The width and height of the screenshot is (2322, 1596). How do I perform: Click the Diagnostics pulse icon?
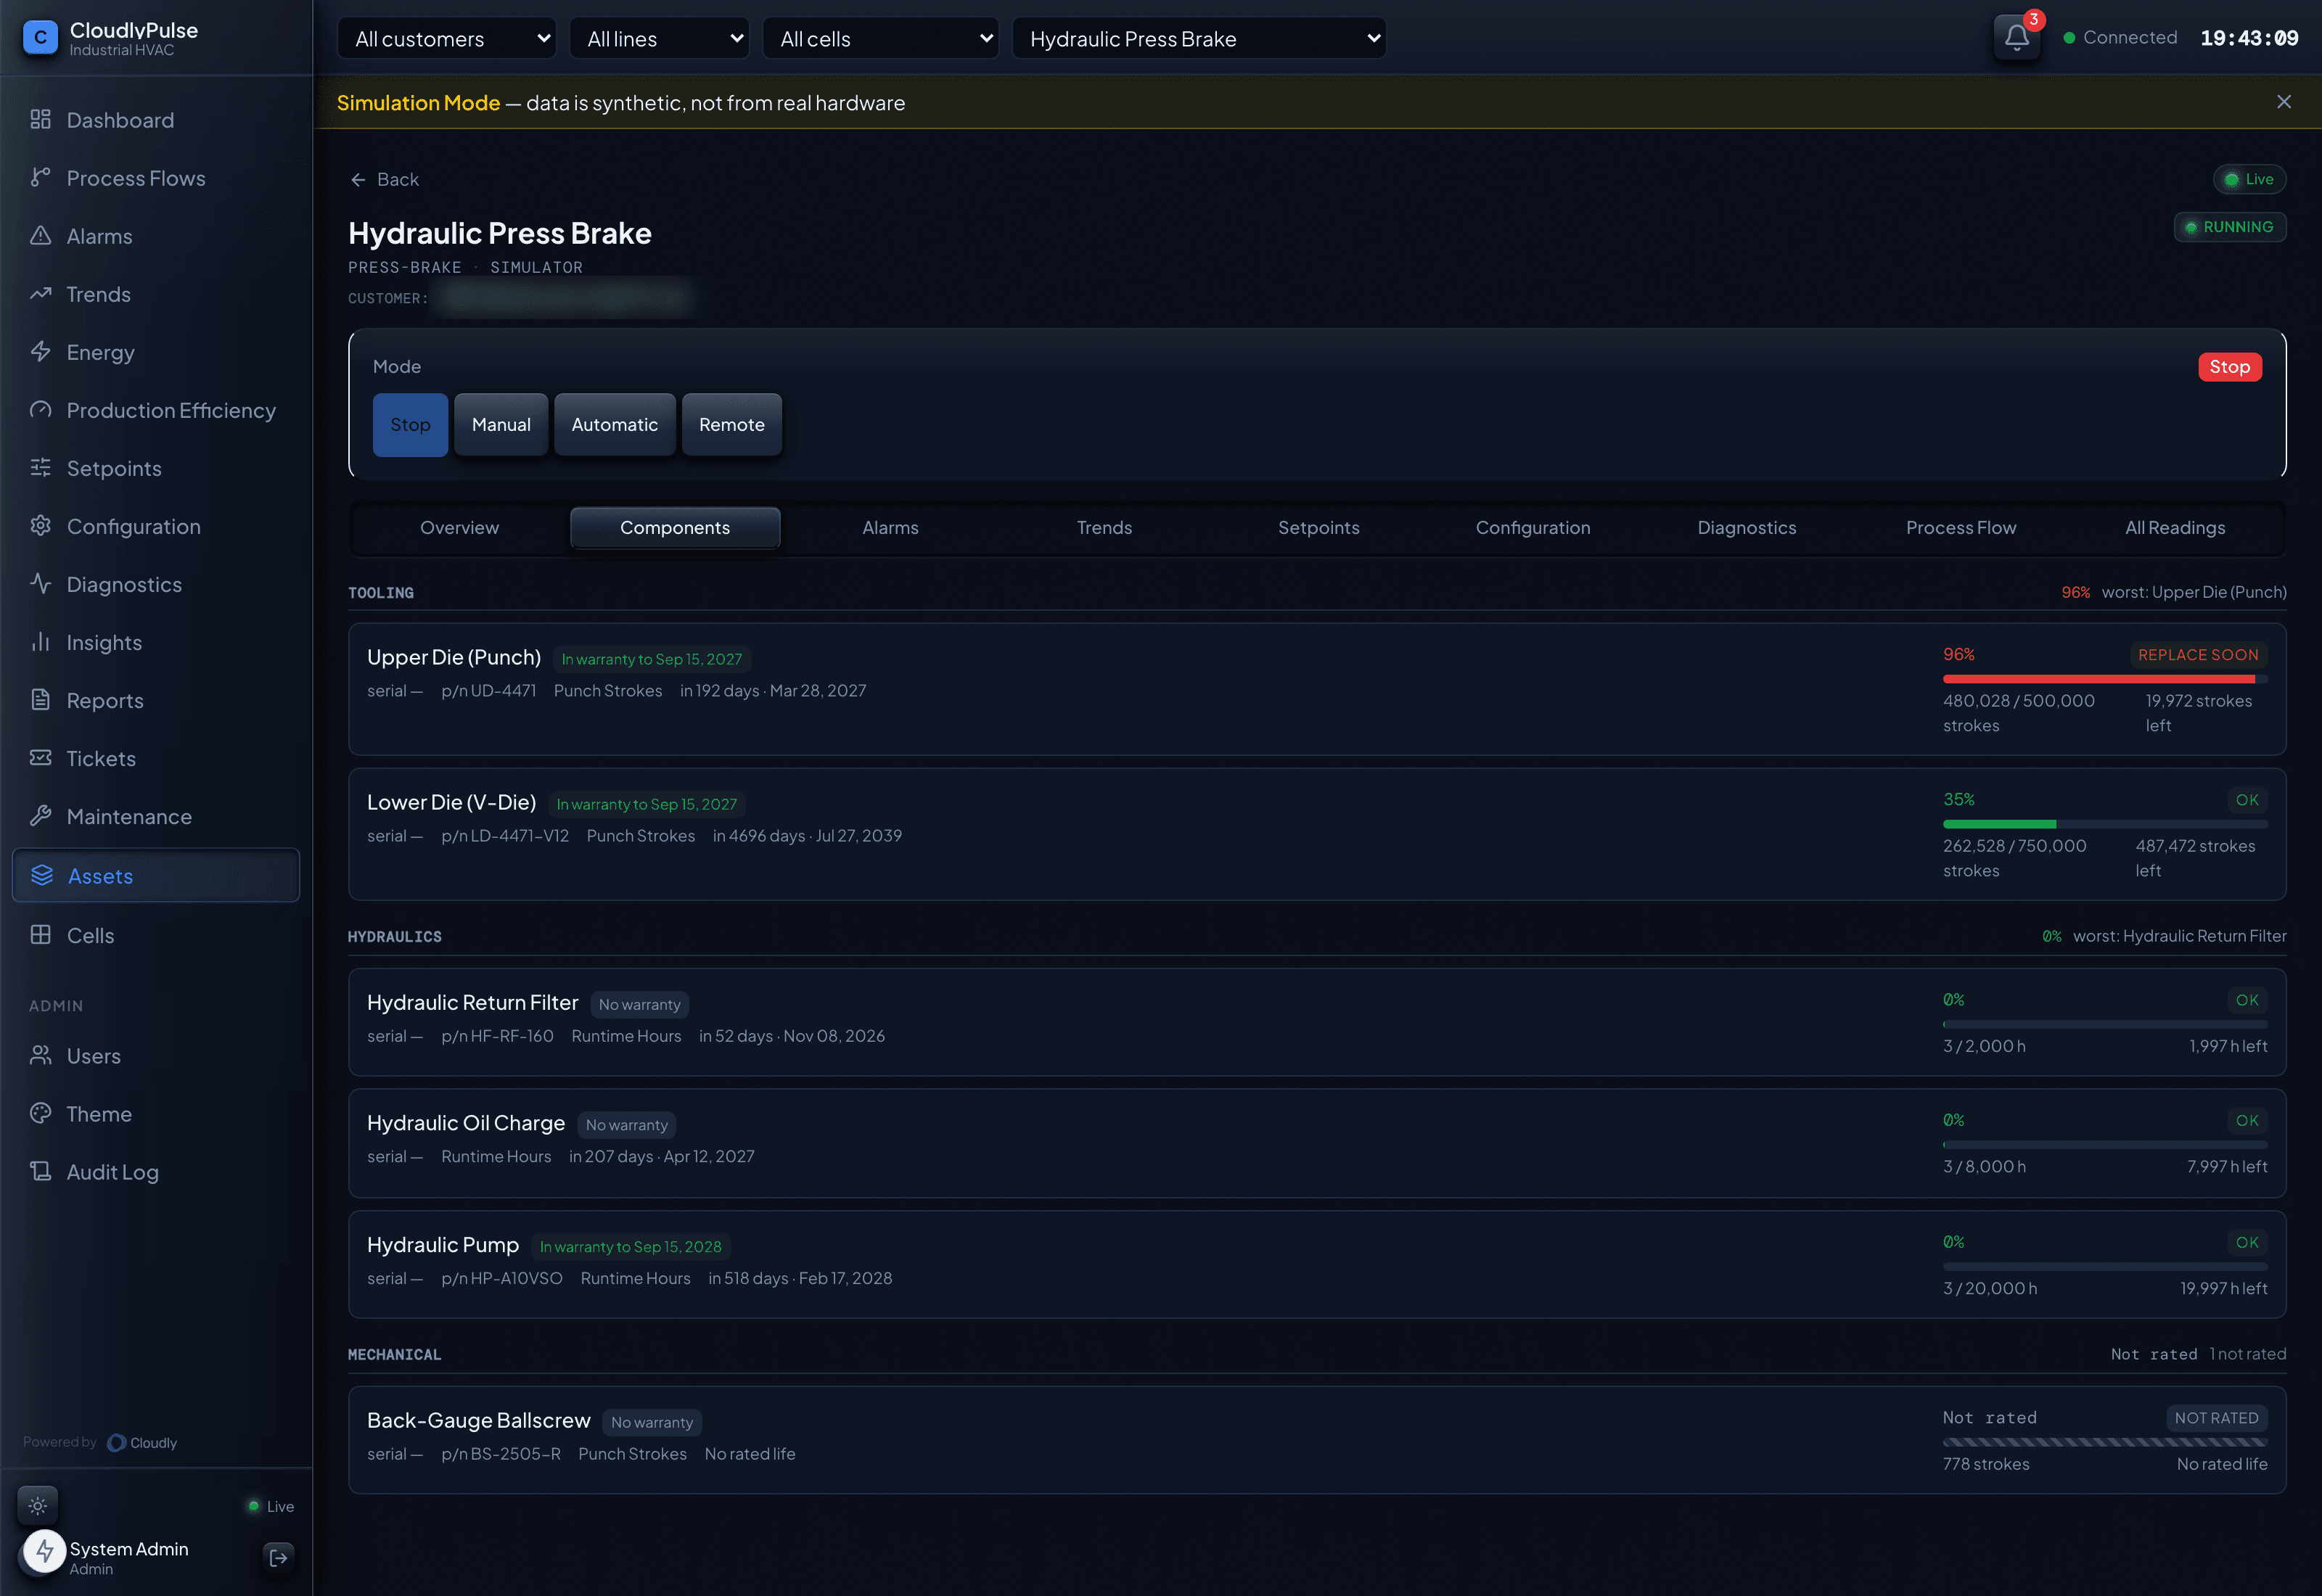(40, 584)
